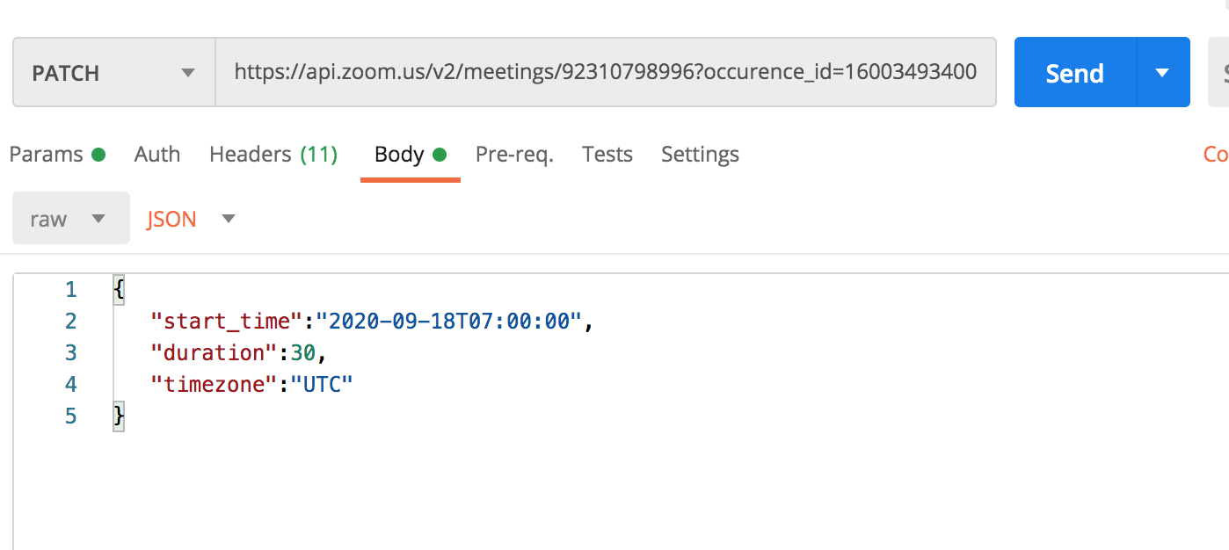Expand the JSON format dropdown
The image size is (1229, 550).
pyautogui.click(x=191, y=219)
